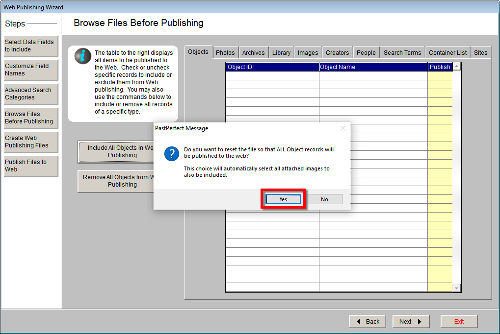Switch to the Sites tab
Viewport: 500px width, 334px height.
click(480, 53)
